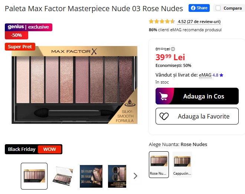Select the first palette front thumbnail
Image resolution: width=245 pixels, height=194 pixels.
[34, 176]
